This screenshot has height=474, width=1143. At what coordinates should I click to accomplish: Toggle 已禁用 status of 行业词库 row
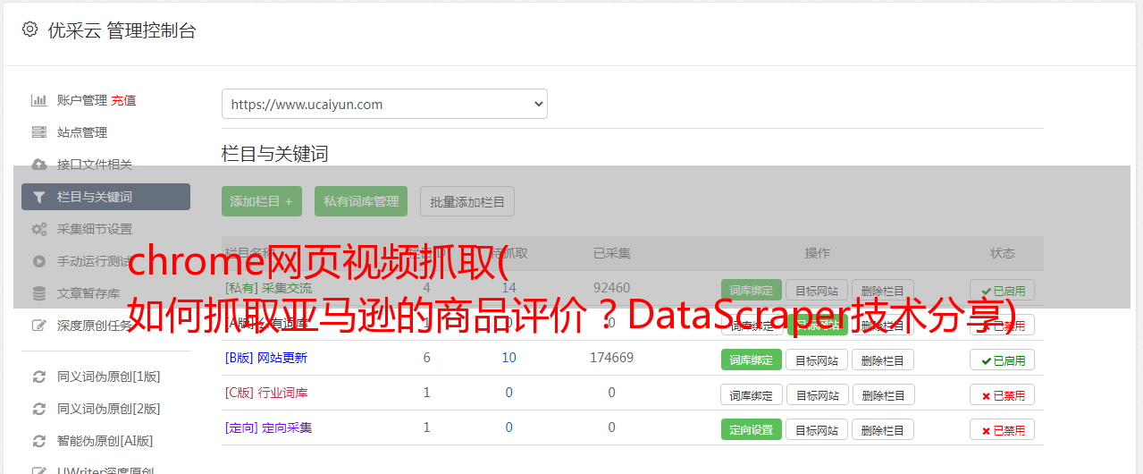point(1002,394)
